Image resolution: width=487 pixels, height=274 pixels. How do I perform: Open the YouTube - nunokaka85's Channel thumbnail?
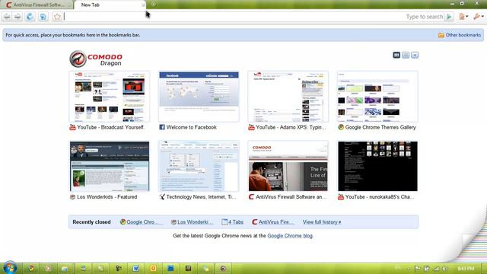click(x=377, y=166)
